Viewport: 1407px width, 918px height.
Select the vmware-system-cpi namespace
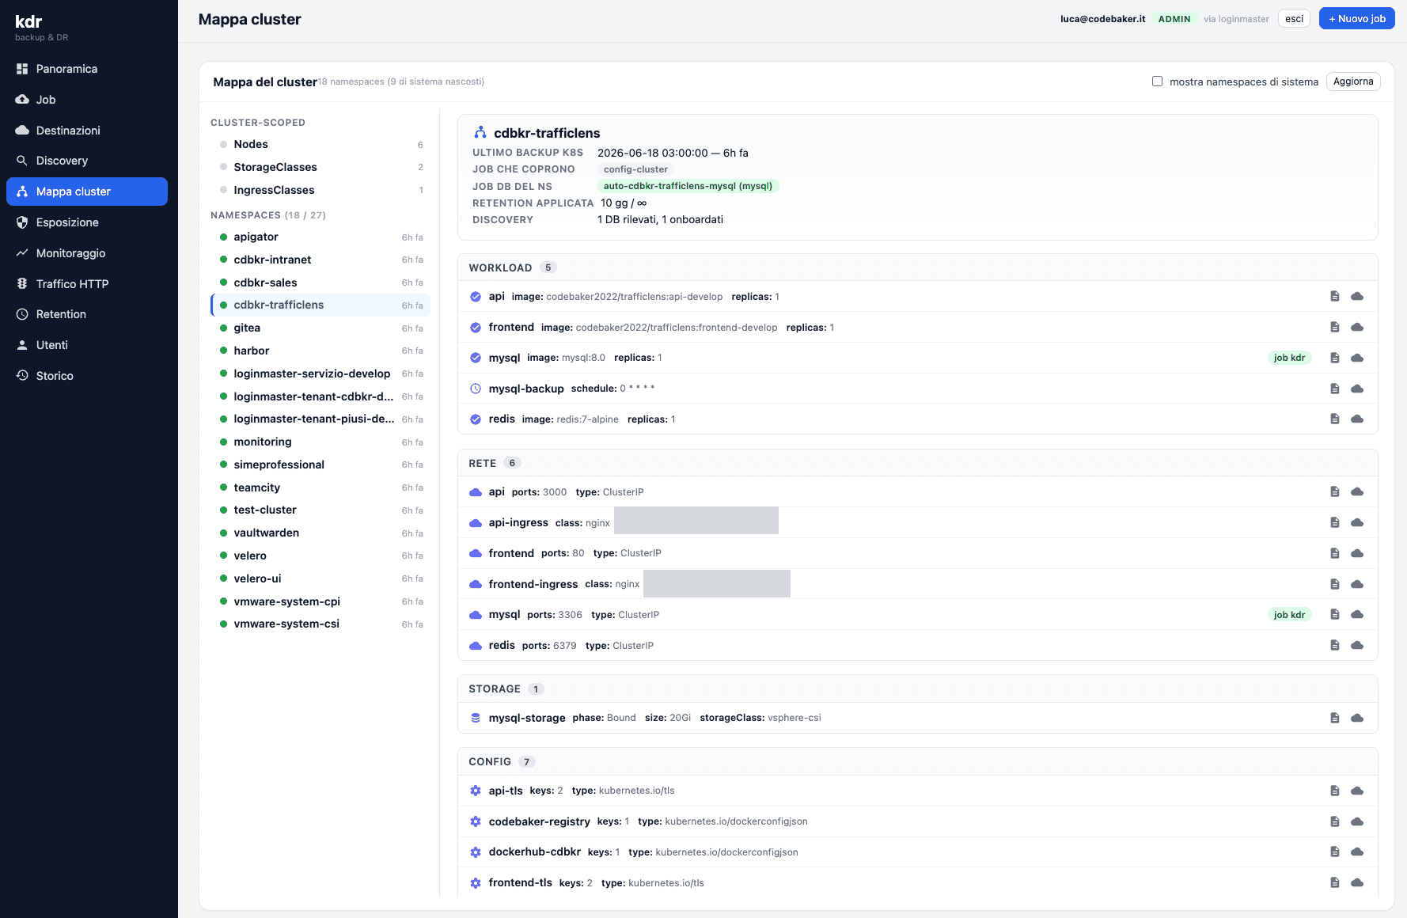point(320,601)
